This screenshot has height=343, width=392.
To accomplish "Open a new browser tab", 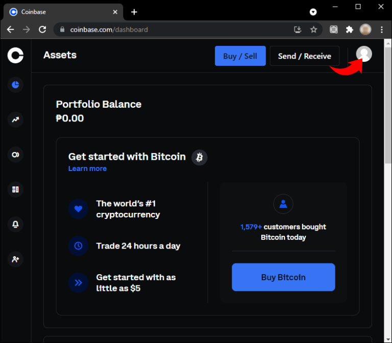I will [x=134, y=12].
